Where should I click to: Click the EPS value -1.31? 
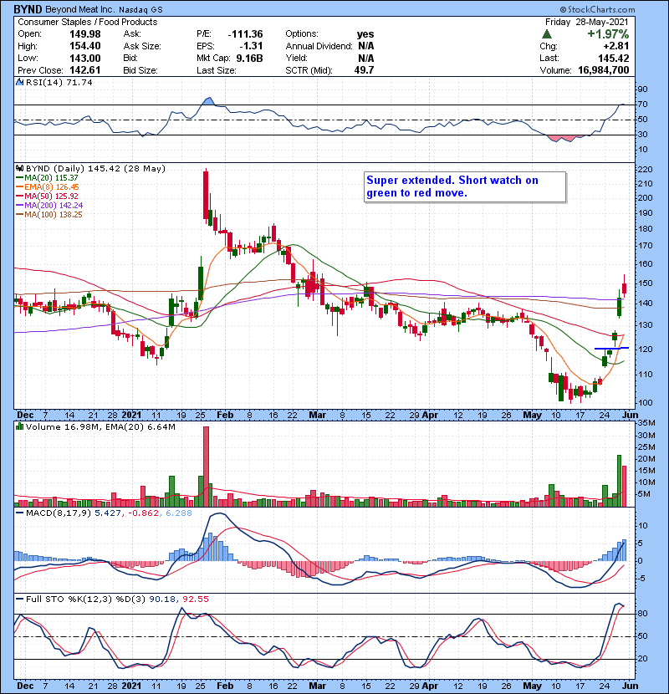(x=251, y=46)
